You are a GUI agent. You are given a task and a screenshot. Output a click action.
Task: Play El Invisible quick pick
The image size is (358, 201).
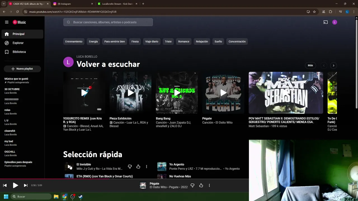coord(69,167)
